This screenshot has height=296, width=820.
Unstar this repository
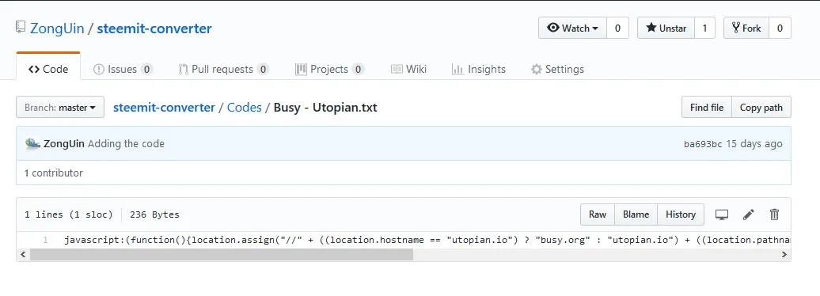click(x=666, y=28)
